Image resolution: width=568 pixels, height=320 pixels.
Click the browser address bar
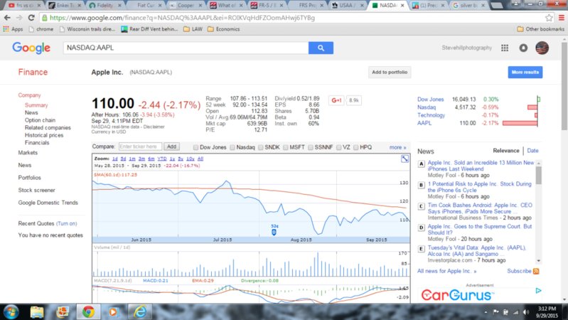[291, 18]
